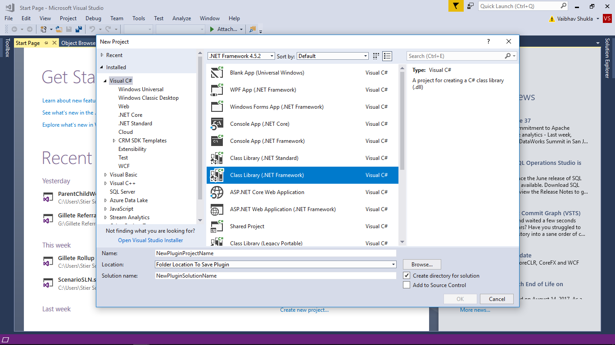The image size is (615, 345).
Task: Click the Browse button for project location
Action: click(421, 264)
